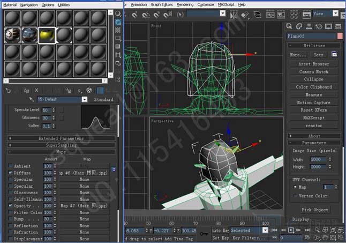
Task: Click the Video Color Check icon
Action: coord(118,46)
